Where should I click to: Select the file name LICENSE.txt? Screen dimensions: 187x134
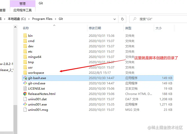[x=36, y=89]
